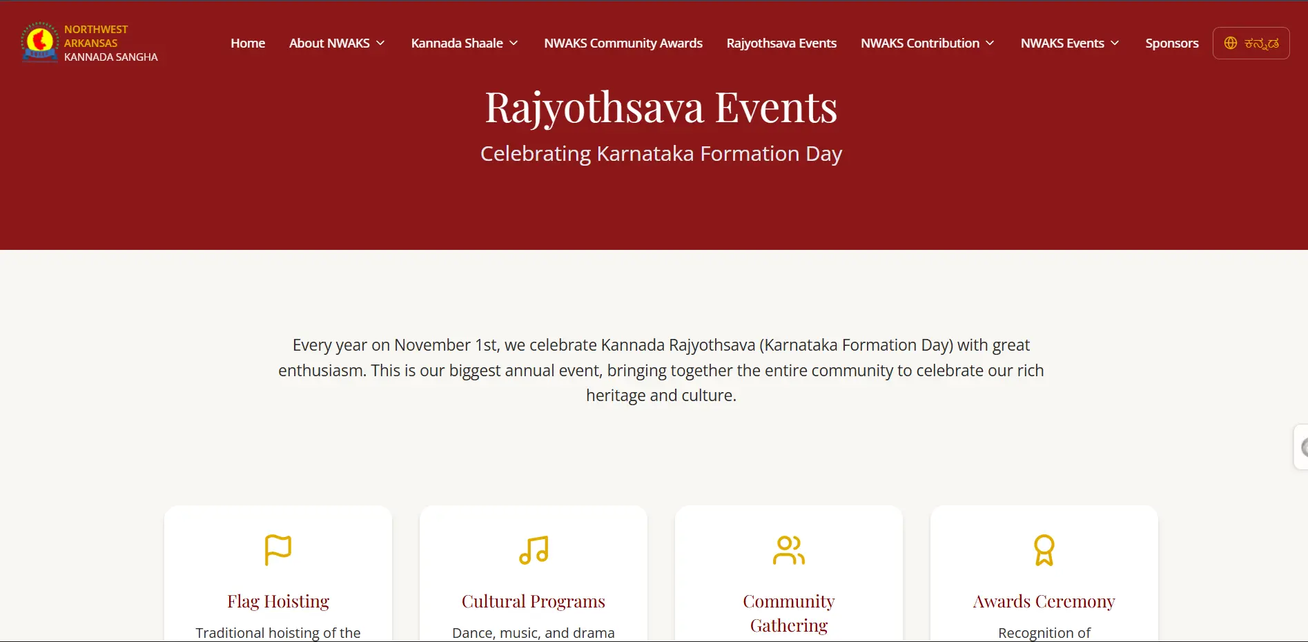This screenshot has height=642, width=1308.
Task: Click the Awards Ceremony heading
Action: coord(1044,601)
